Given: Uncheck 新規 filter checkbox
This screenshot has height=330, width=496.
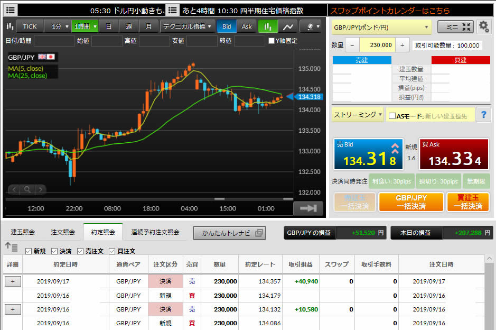Looking at the screenshot, I should coord(29,251).
